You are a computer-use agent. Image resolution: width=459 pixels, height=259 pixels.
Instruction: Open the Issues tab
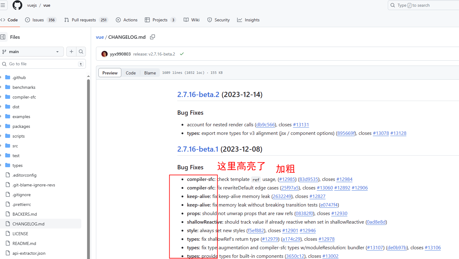pyautogui.click(x=41, y=20)
